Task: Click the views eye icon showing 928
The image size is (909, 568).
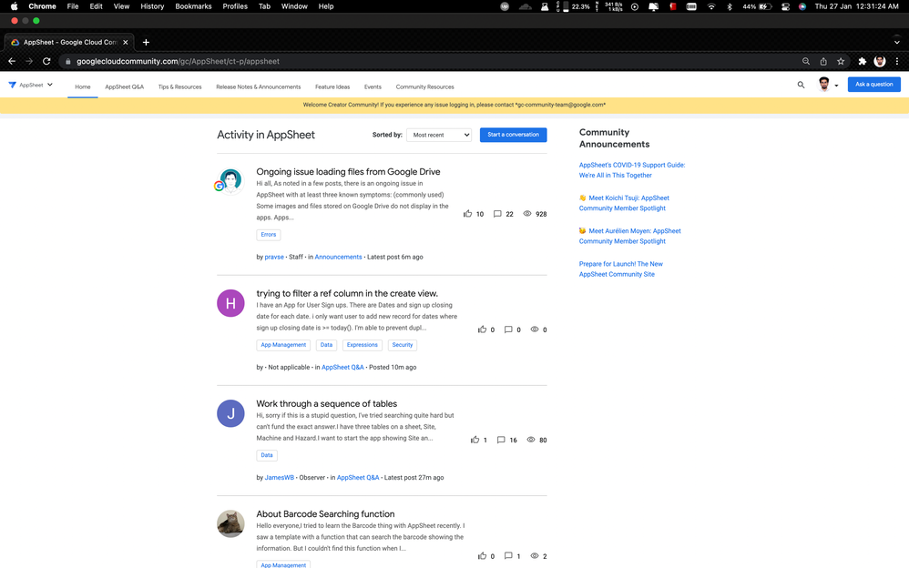Action: (527, 214)
